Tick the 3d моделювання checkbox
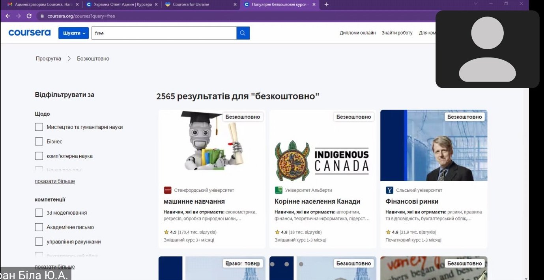Screen dimensions: 544x280 coord(39,213)
